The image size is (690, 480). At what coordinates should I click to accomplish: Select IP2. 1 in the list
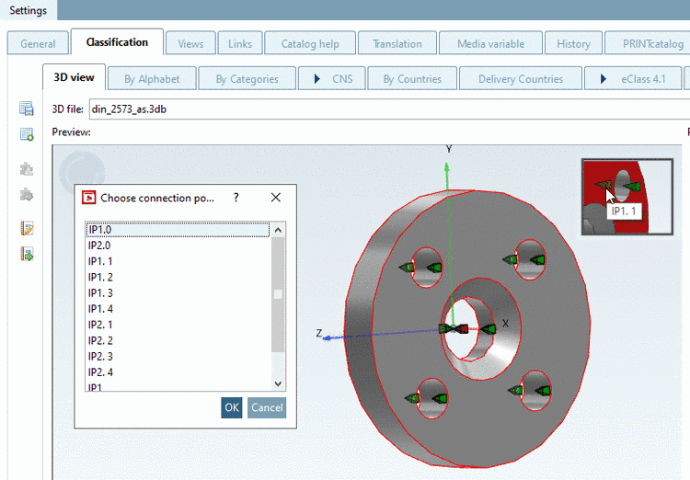[x=178, y=325]
